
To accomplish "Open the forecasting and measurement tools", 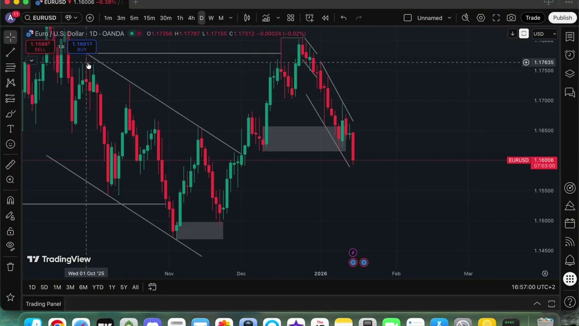I will coord(10,98).
